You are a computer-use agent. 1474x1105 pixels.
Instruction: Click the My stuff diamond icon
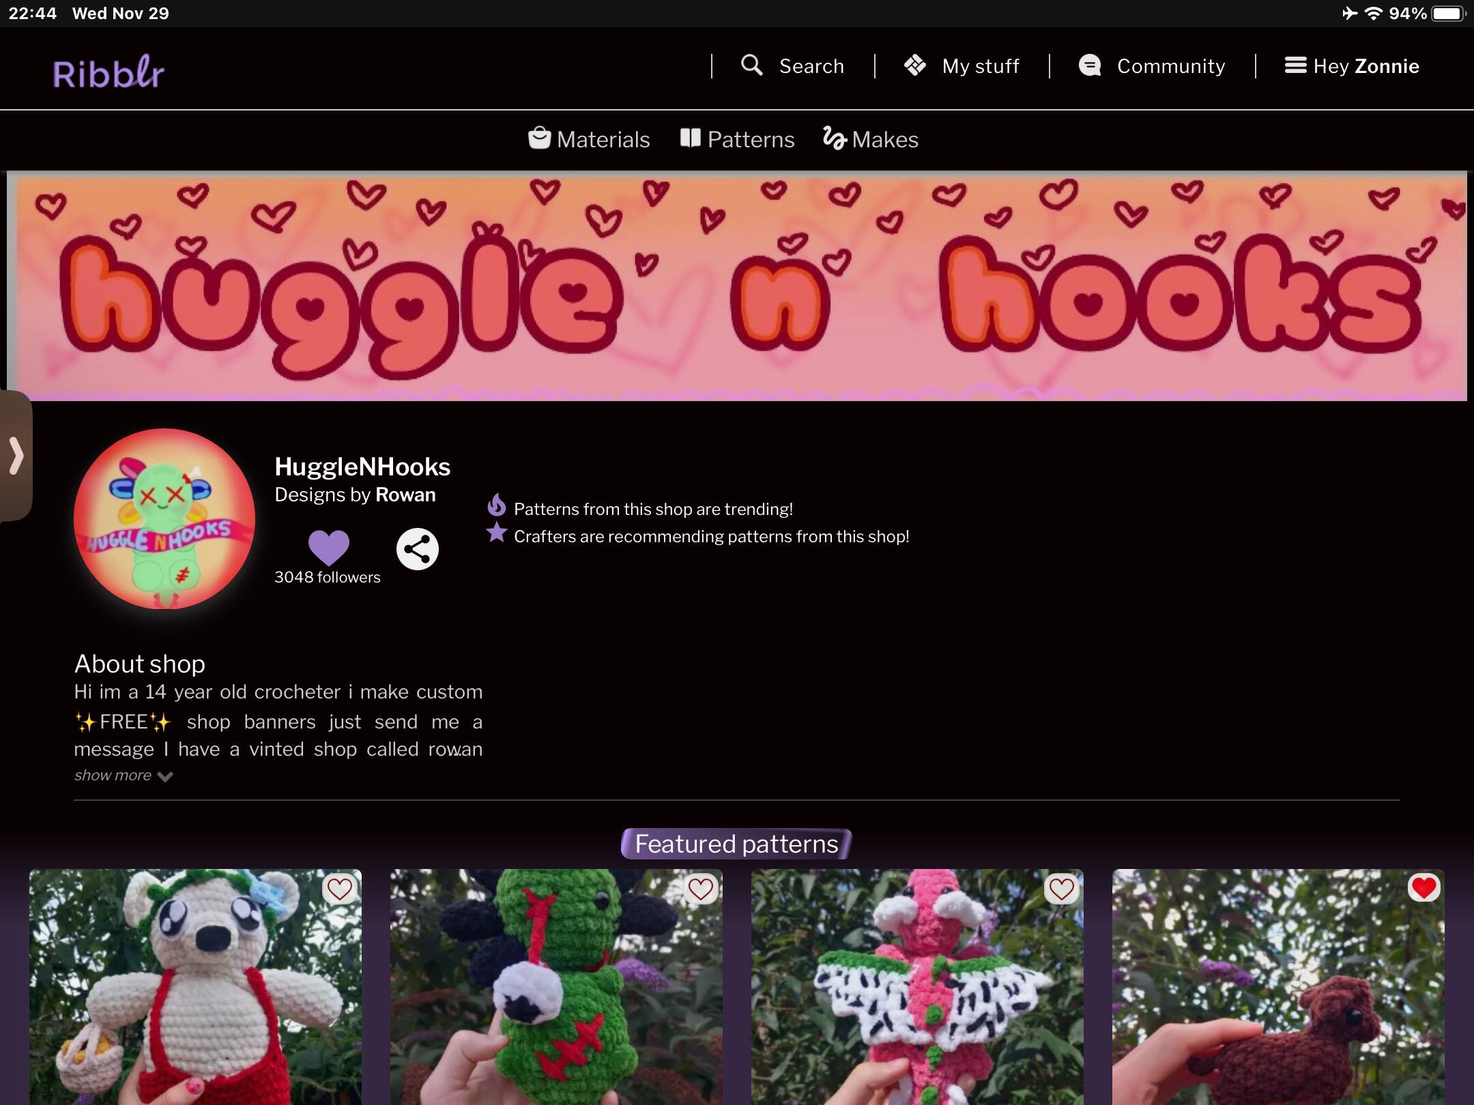914,65
